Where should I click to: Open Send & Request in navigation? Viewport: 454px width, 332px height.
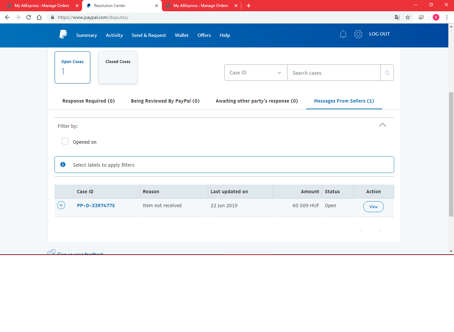(149, 35)
